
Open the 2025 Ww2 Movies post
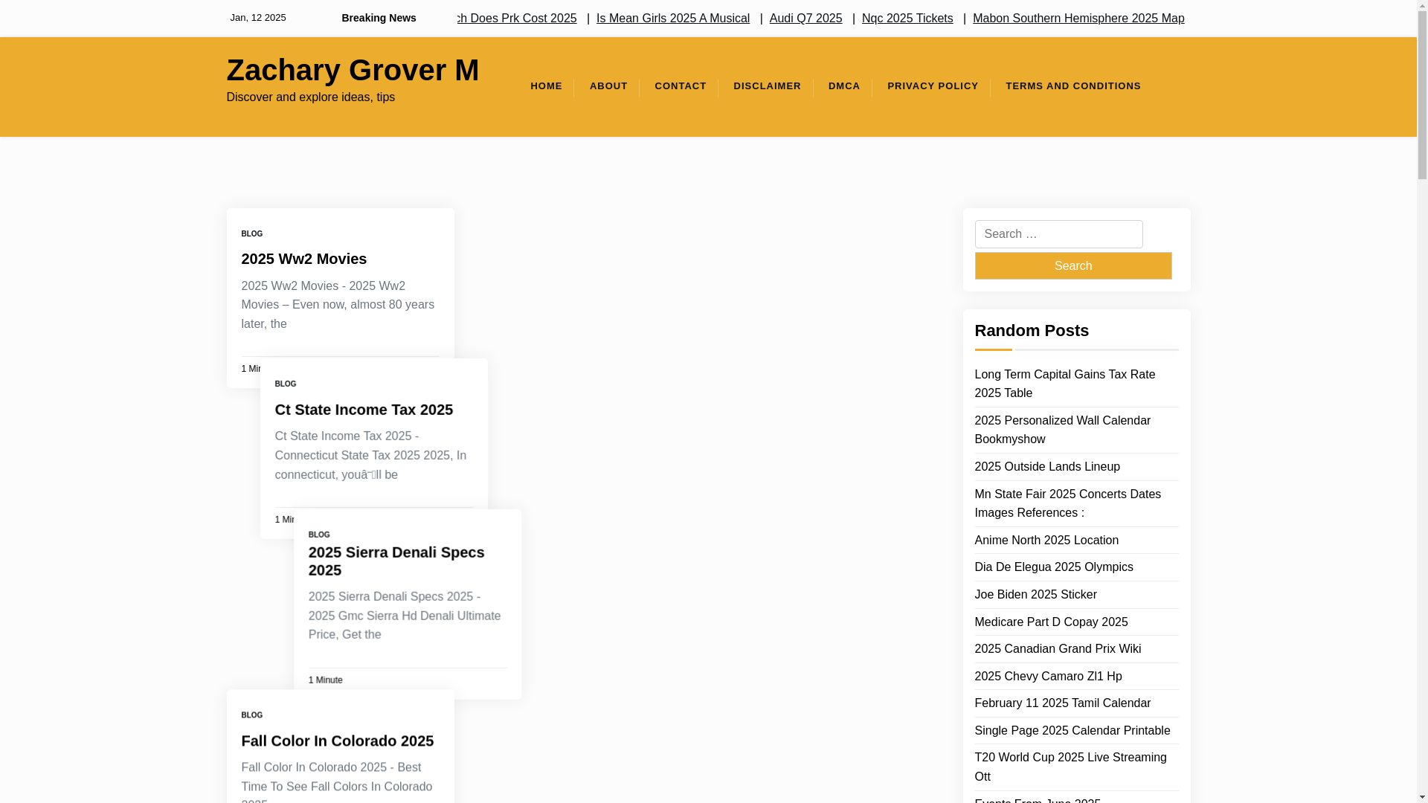click(x=303, y=259)
